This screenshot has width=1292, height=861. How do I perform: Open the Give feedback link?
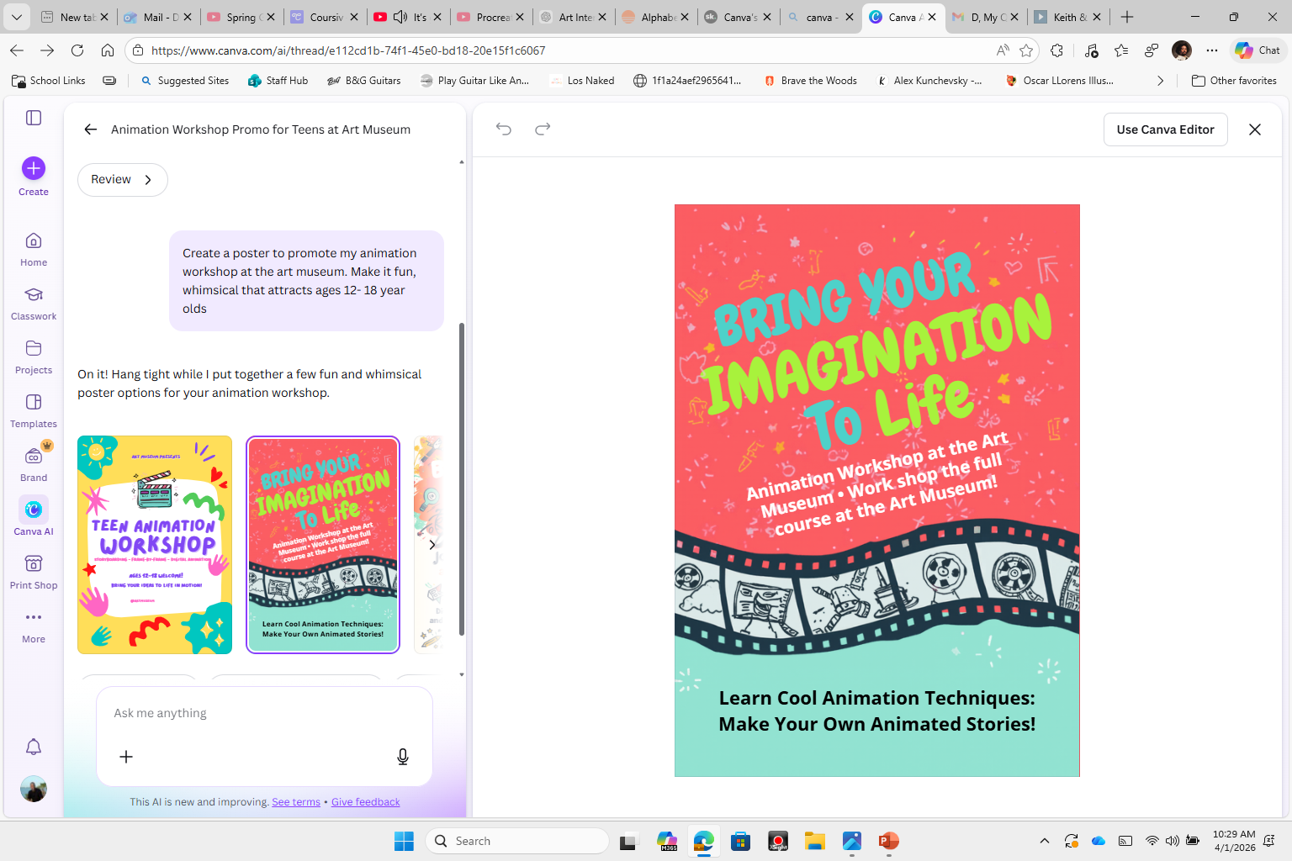click(x=366, y=802)
